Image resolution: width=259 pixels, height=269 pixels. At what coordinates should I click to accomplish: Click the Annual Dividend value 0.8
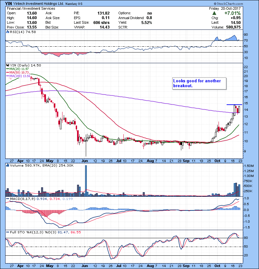pyautogui.click(x=149, y=18)
